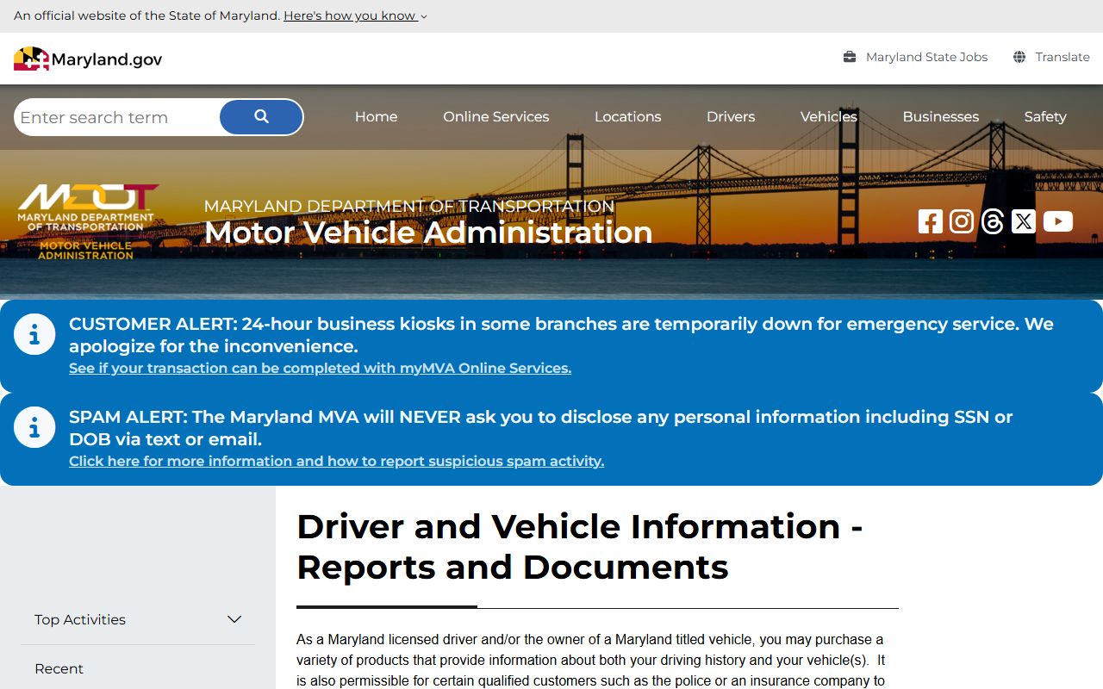Open the MVA YouTube icon
Image resolution: width=1103 pixels, height=689 pixels.
pyautogui.click(x=1058, y=221)
